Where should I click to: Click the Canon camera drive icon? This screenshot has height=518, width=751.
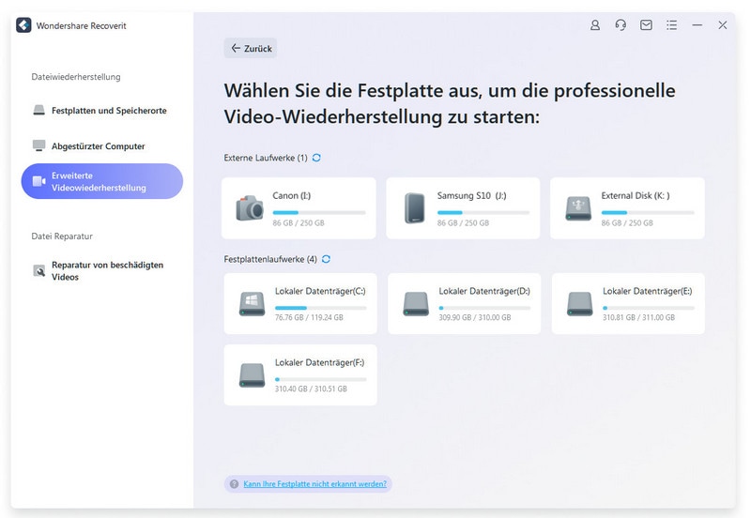(250, 208)
